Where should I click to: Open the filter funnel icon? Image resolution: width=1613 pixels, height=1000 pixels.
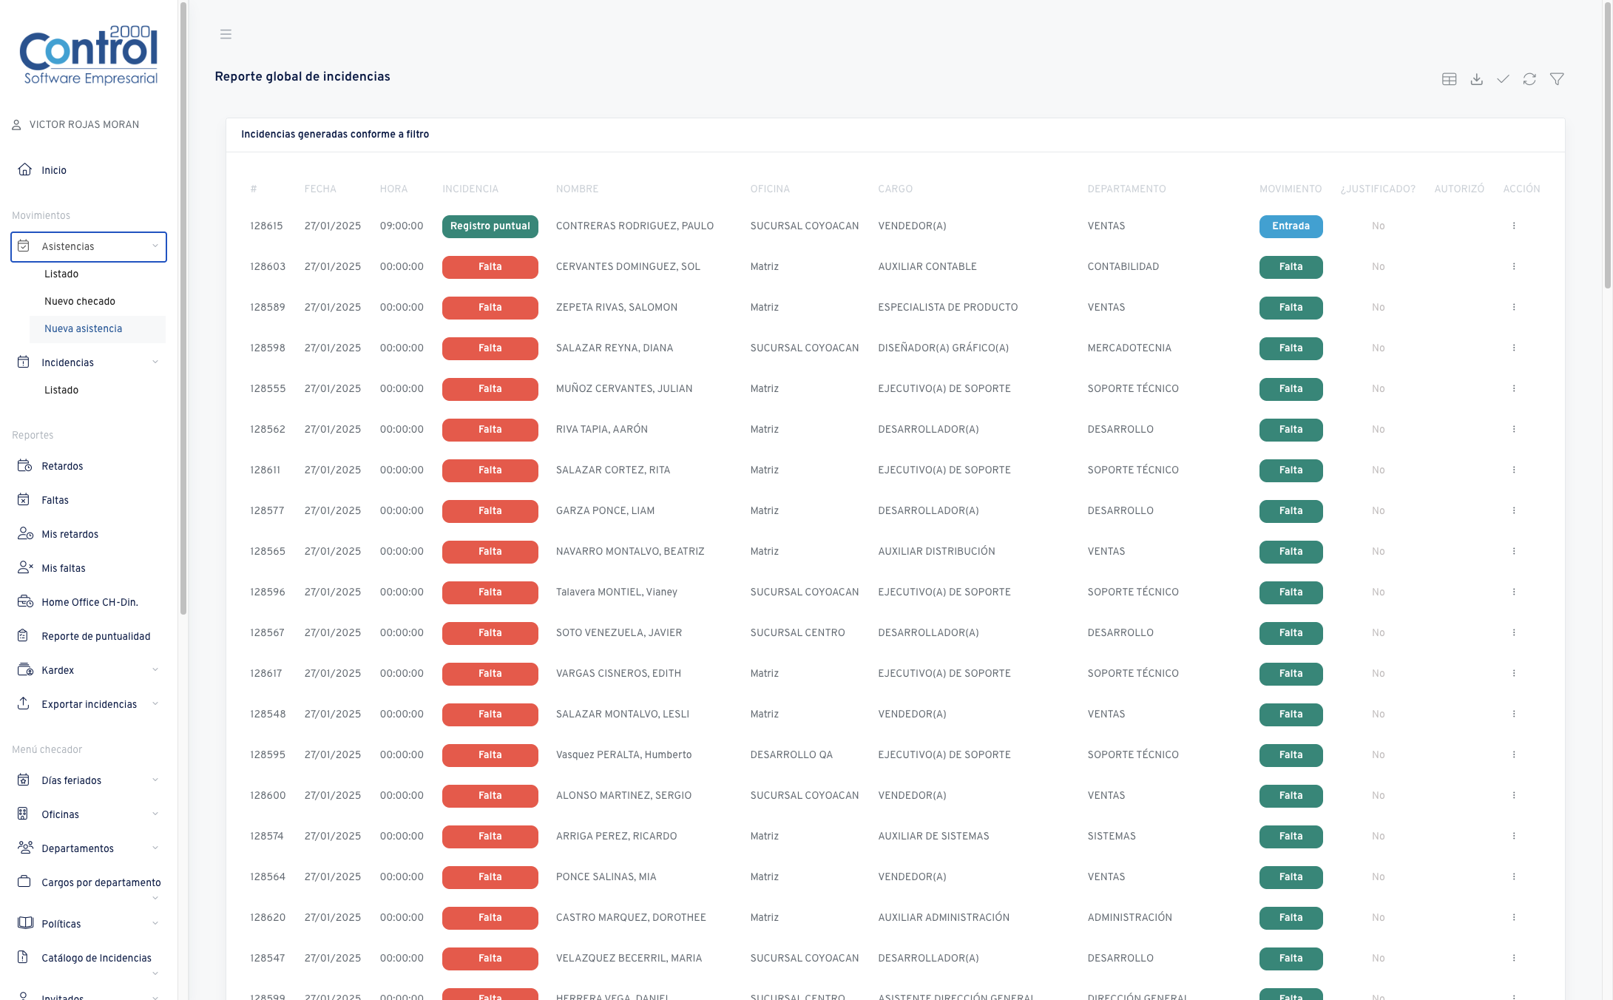(1557, 79)
